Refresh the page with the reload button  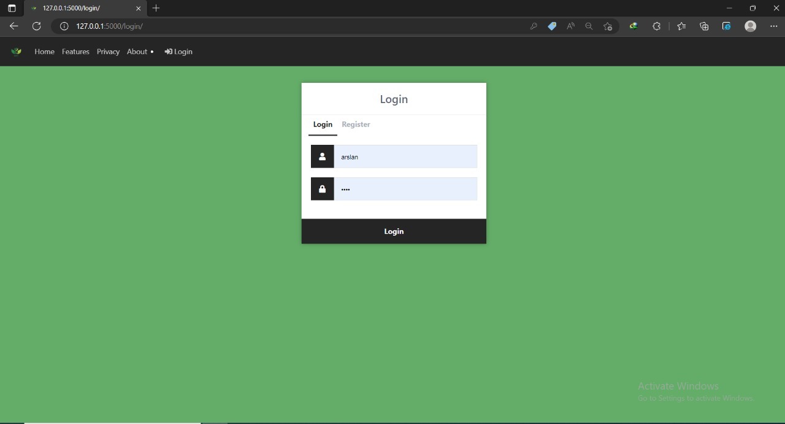36,26
